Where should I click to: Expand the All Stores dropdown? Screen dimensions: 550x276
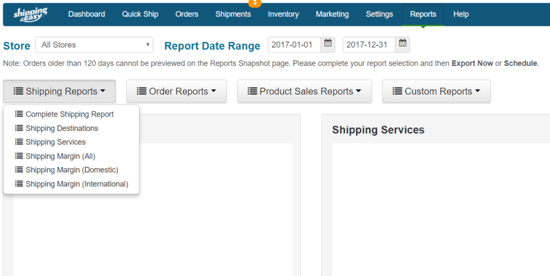coord(95,45)
